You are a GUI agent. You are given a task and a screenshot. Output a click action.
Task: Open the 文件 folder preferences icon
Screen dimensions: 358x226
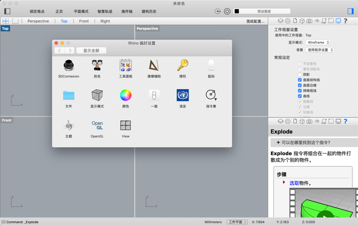pos(68,95)
